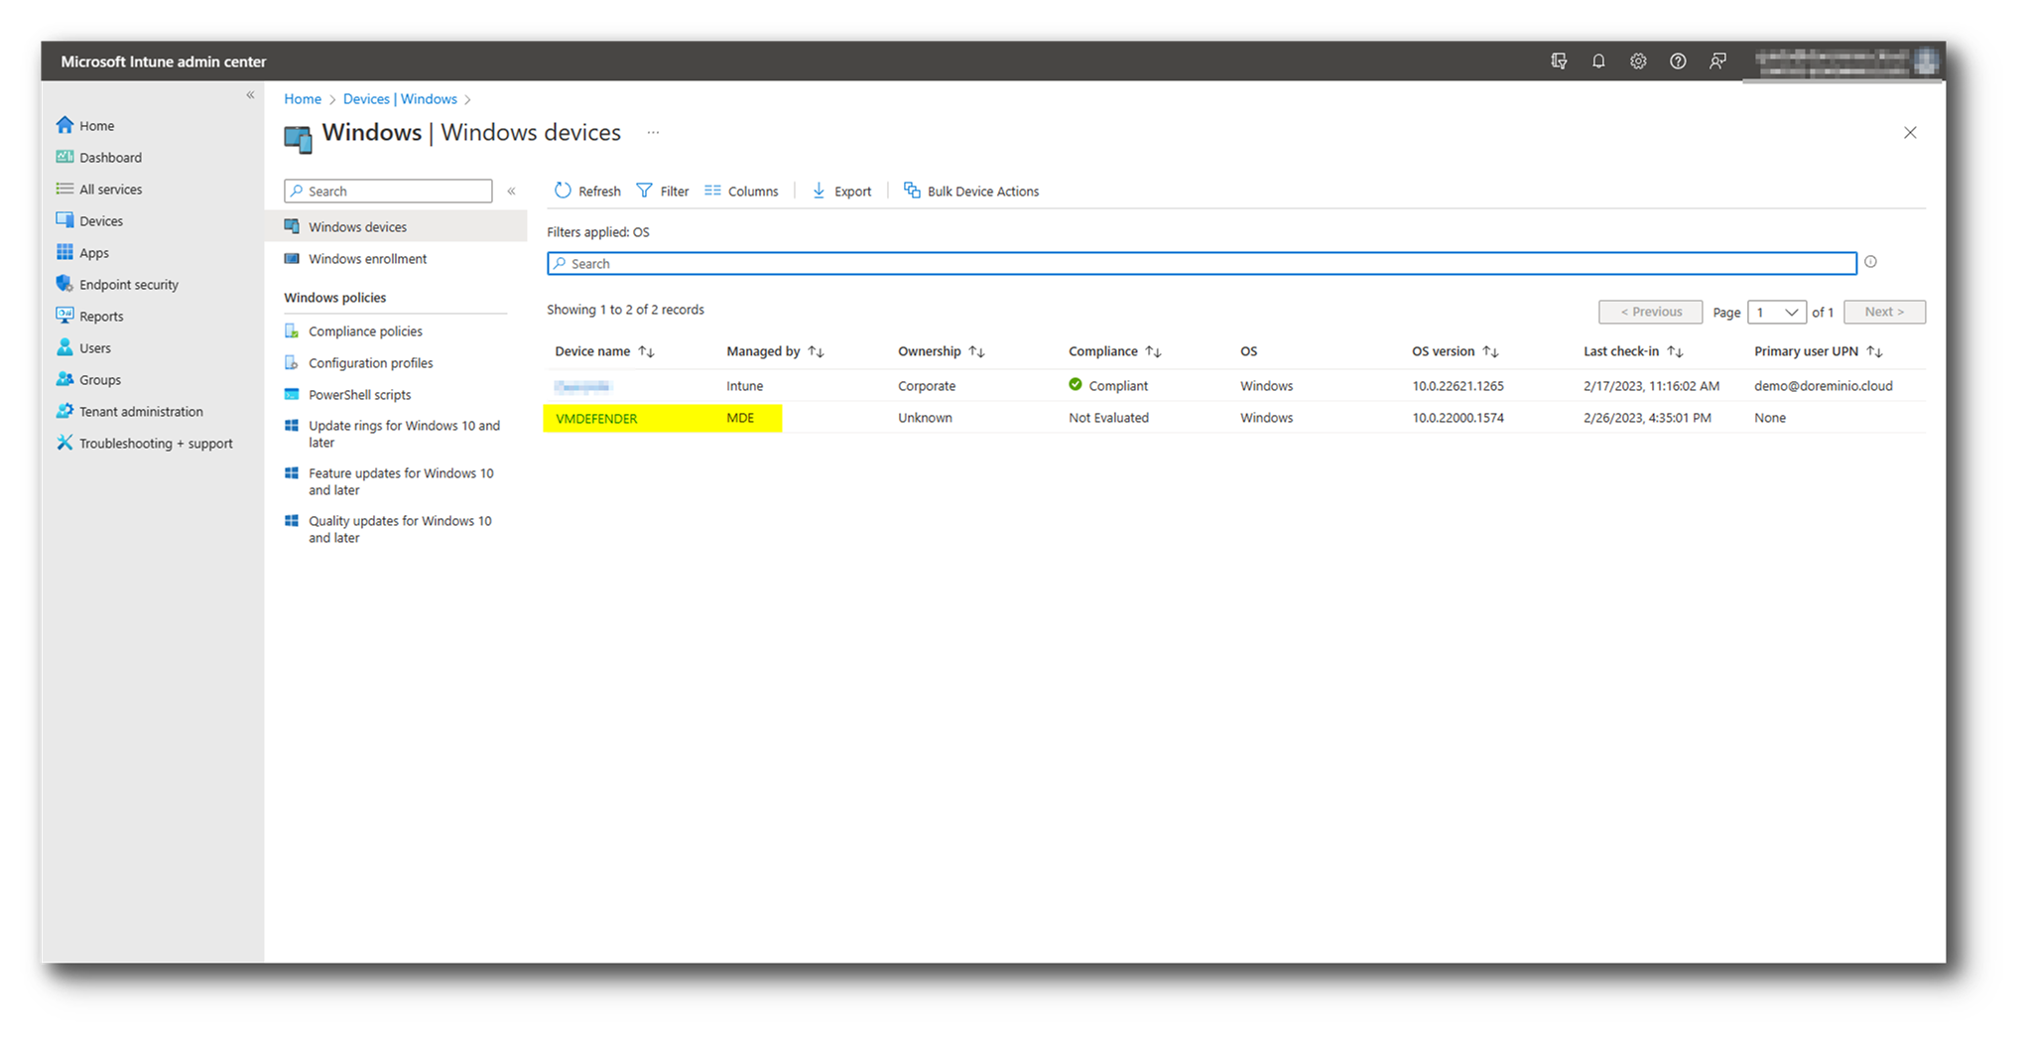Open the Filter options

pyautogui.click(x=663, y=191)
